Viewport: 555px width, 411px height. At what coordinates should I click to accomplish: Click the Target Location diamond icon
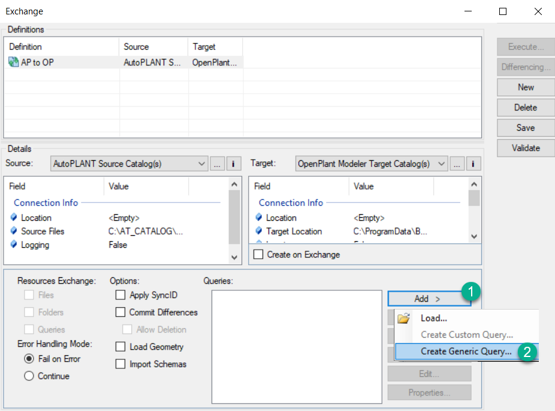pos(259,230)
